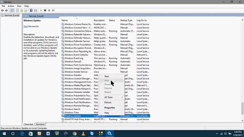Click the Stop Service square icon
Viewport: 244px width, 137px height.
click(x=45, y=10)
